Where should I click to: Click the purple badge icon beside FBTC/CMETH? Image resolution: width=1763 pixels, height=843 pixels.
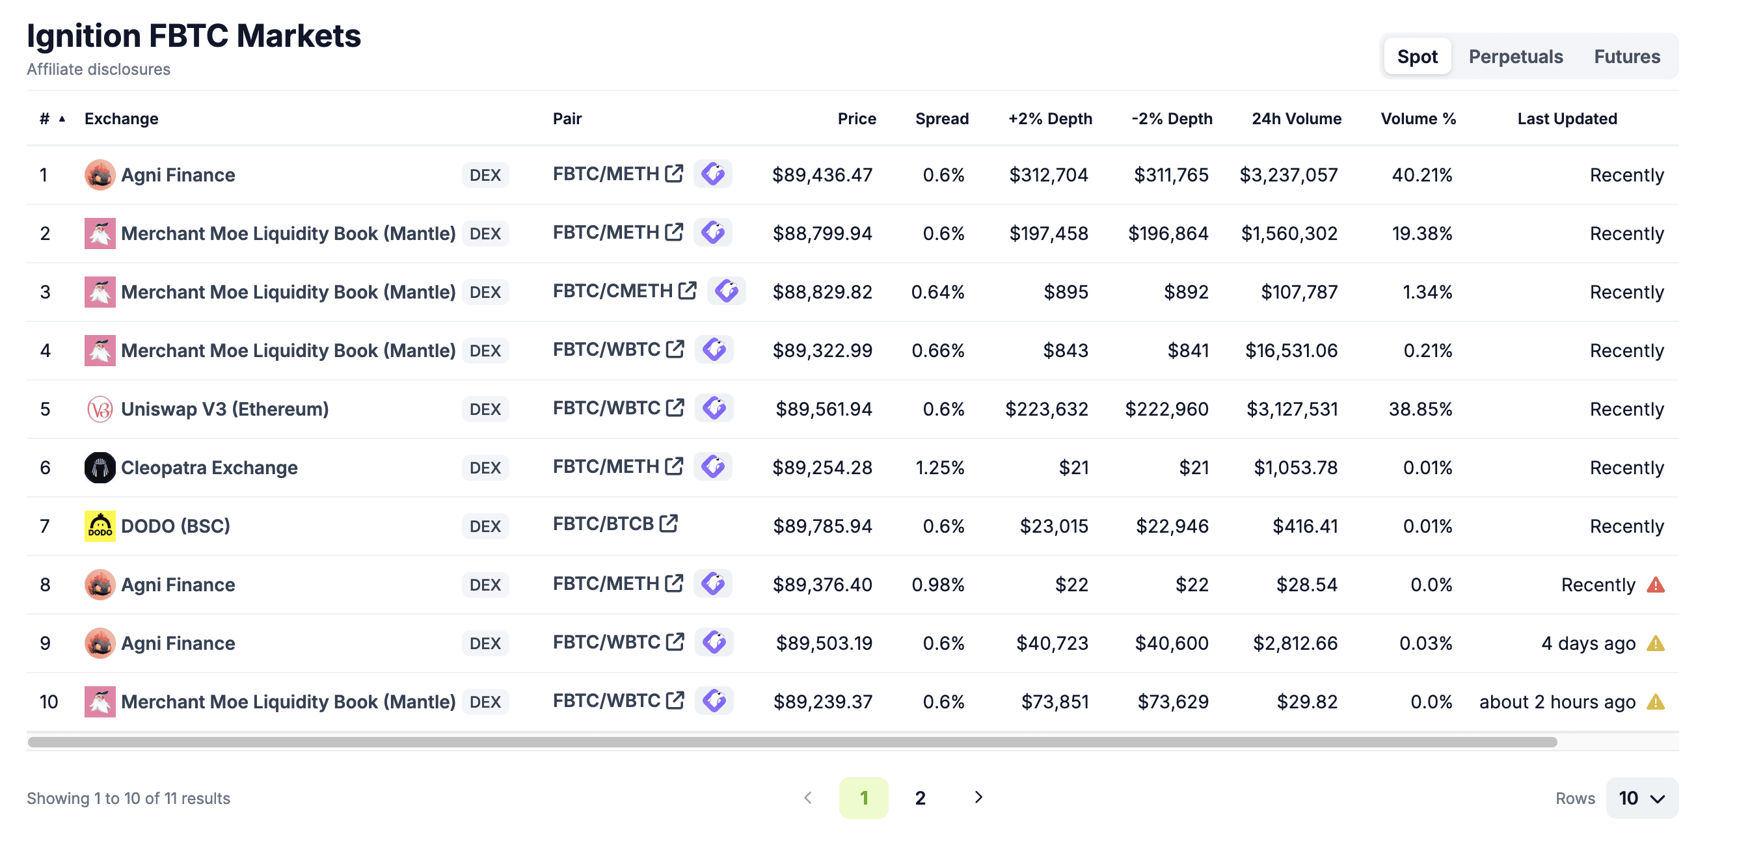point(726,291)
